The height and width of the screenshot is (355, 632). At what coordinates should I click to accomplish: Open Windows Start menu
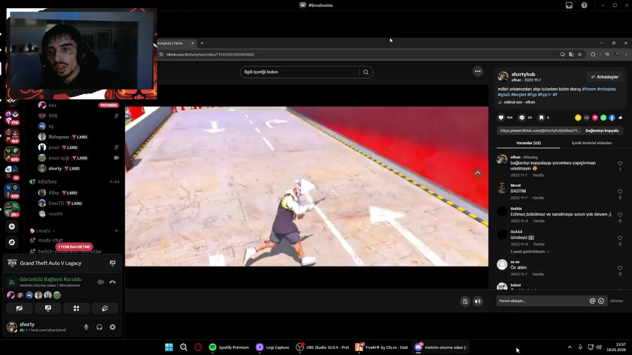coord(169,347)
